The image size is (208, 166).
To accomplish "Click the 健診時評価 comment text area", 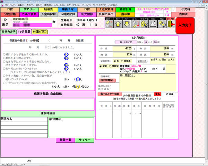I will (71, 127).
